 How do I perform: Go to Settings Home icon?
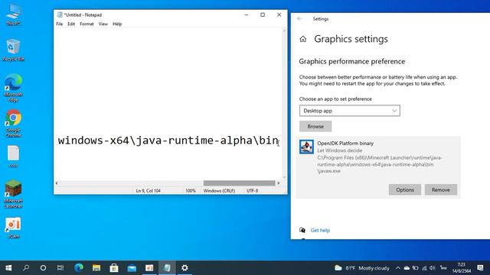coord(303,39)
